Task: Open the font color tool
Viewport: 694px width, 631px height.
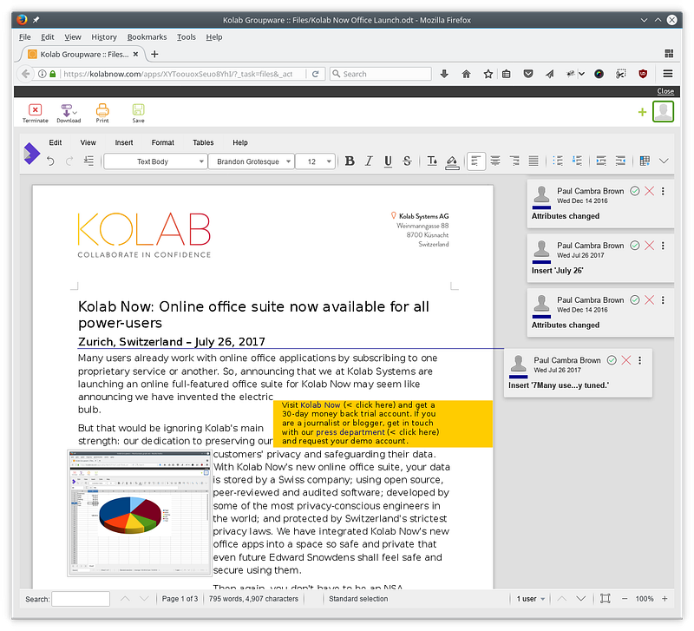Action: coord(432,161)
